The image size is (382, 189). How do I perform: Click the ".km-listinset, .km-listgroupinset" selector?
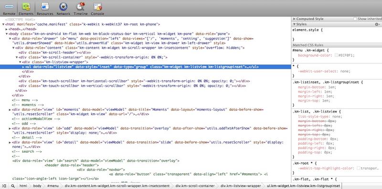326,82
